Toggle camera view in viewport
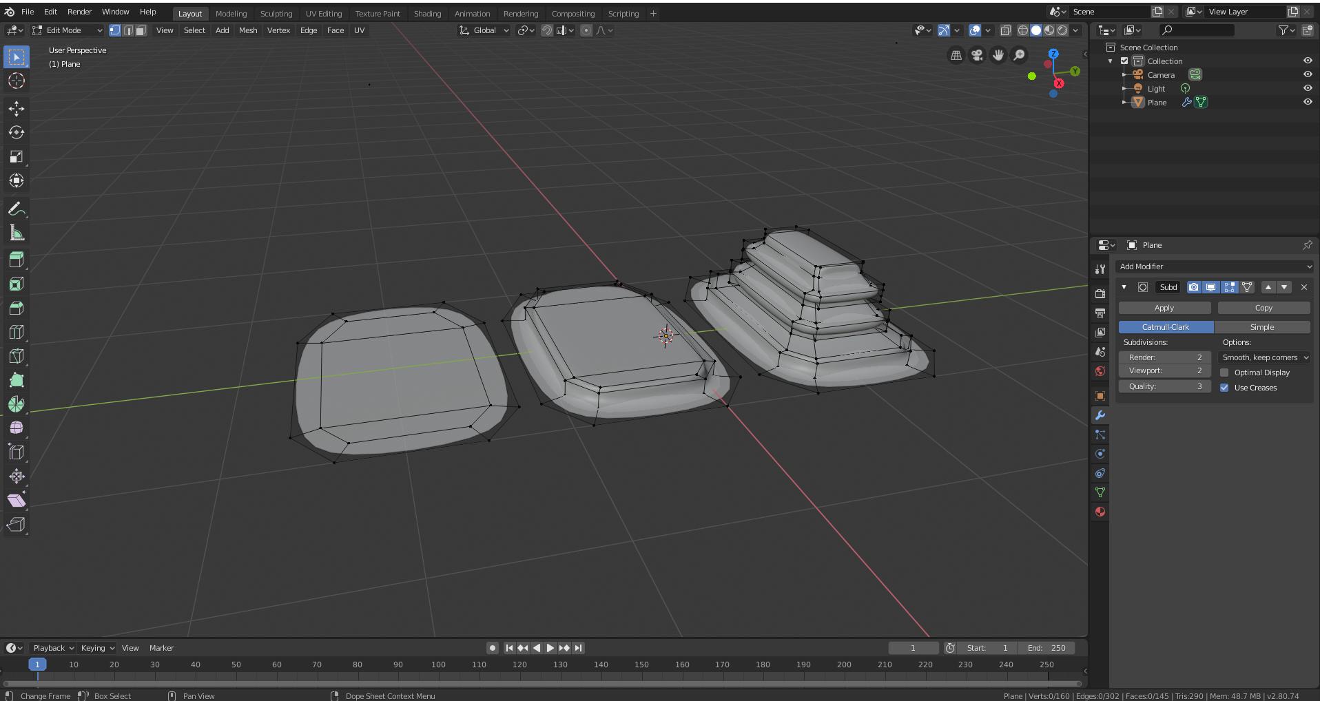The height and width of the screenshot is (701, 1320). 977,55
